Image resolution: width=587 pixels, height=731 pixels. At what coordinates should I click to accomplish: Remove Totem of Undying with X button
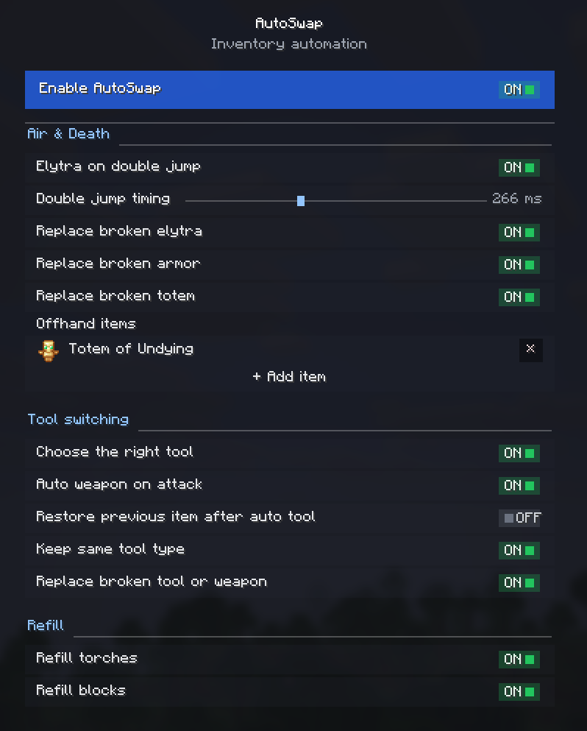click(530, 350)
